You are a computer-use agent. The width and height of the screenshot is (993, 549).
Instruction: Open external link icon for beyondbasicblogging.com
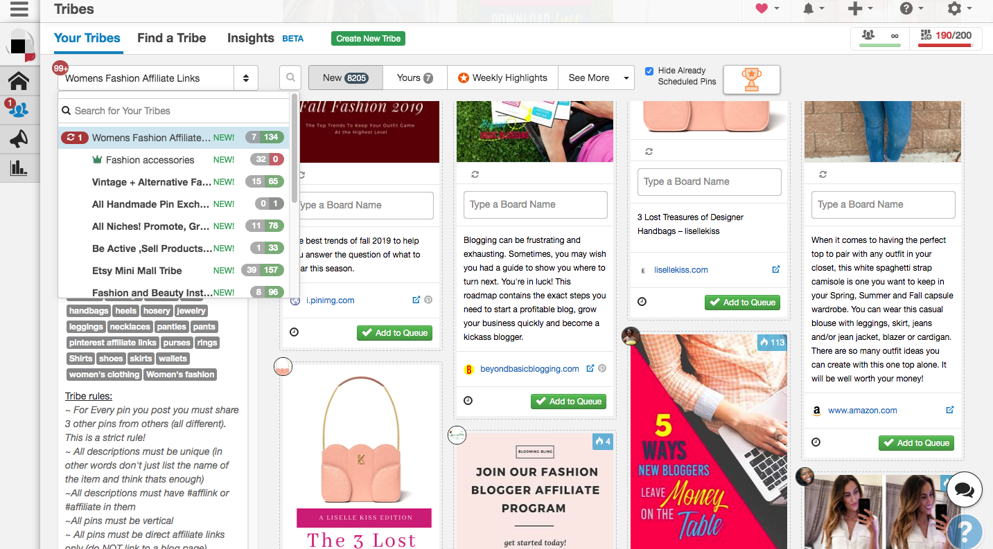[x=590, y=368]
